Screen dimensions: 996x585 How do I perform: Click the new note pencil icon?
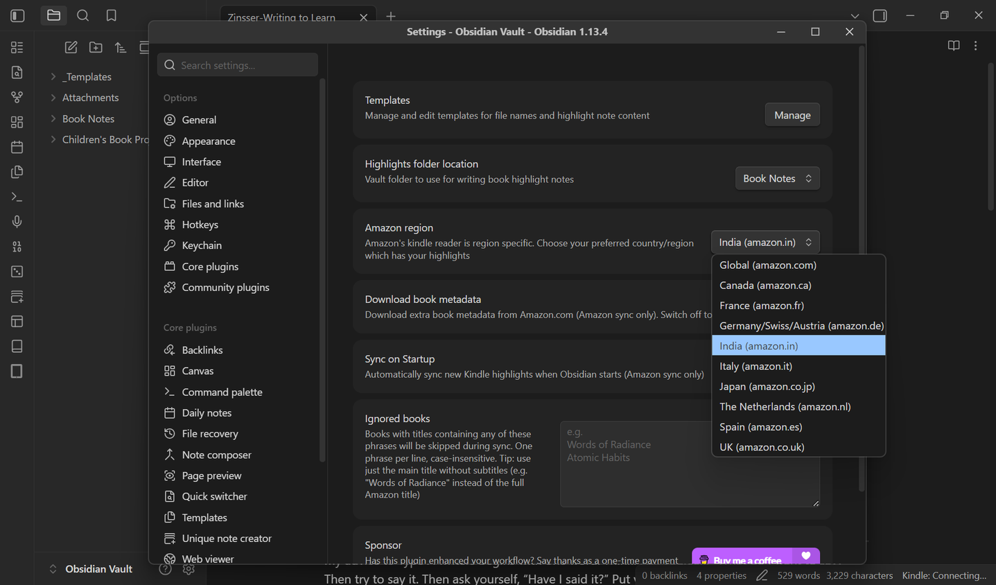tap(71, 47)
